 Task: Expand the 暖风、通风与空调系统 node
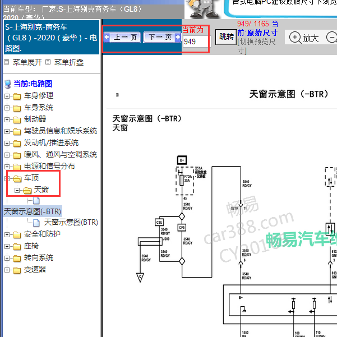coord(7,155)
